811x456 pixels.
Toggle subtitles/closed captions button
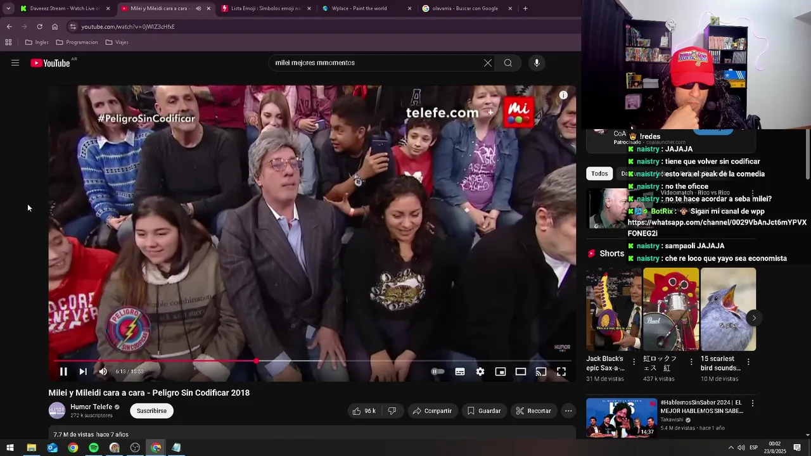460,372
